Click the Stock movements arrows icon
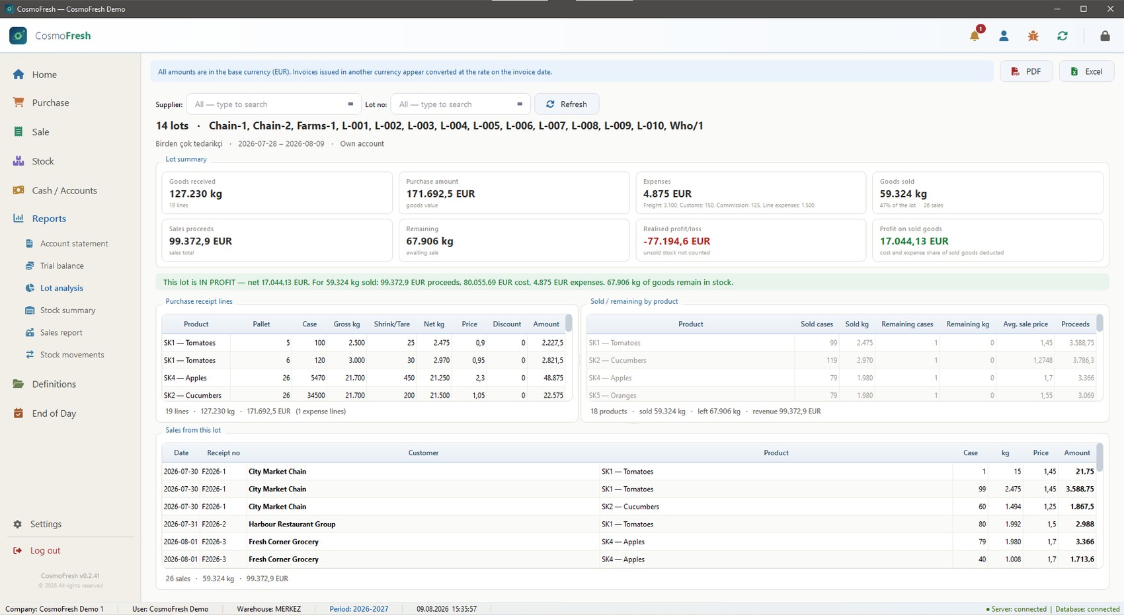Viewport: 1124px width, 615px height. coord(30,355)
